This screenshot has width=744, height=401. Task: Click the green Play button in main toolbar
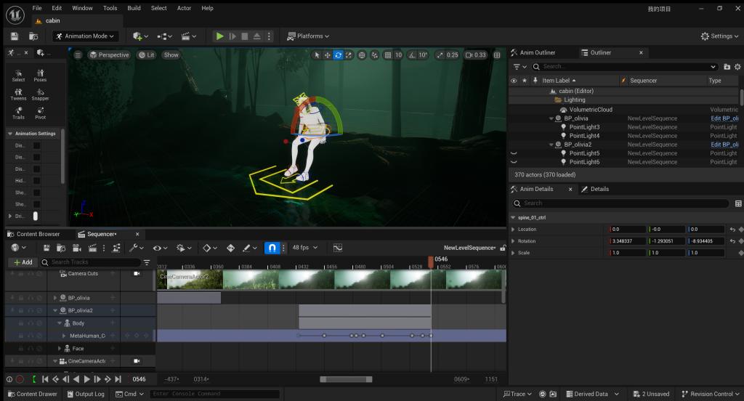coord(220,36)
